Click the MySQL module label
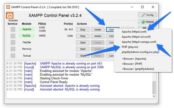 point(27,36)
